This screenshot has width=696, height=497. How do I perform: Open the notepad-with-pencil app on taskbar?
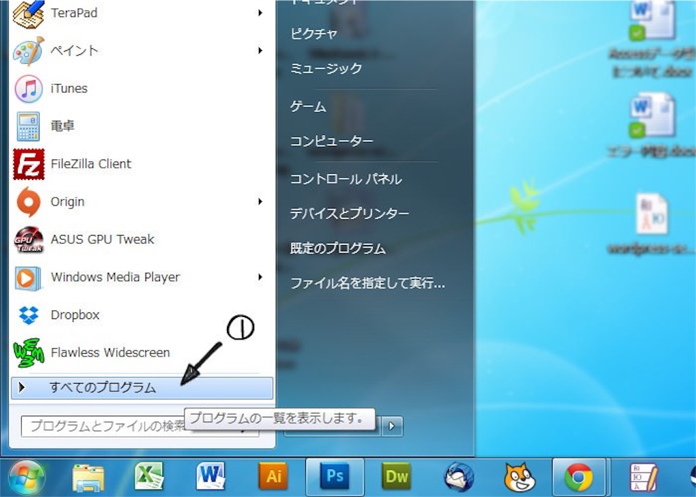(x=643, y=477)
